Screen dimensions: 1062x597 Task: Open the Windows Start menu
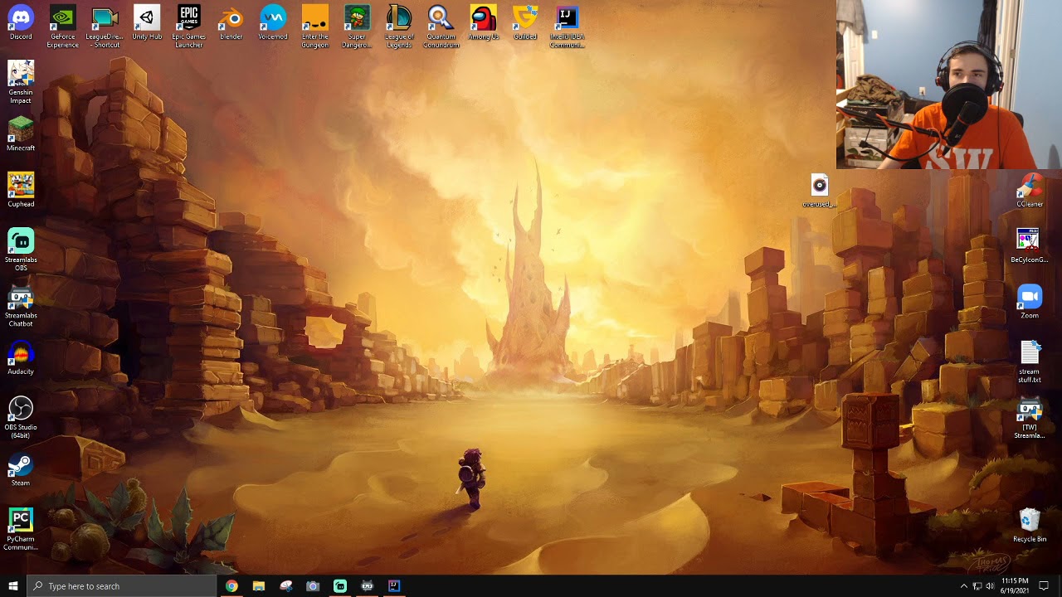(13, 586)
